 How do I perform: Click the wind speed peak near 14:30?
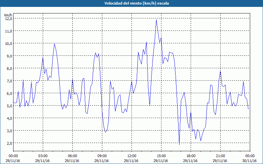pos(156,20)
